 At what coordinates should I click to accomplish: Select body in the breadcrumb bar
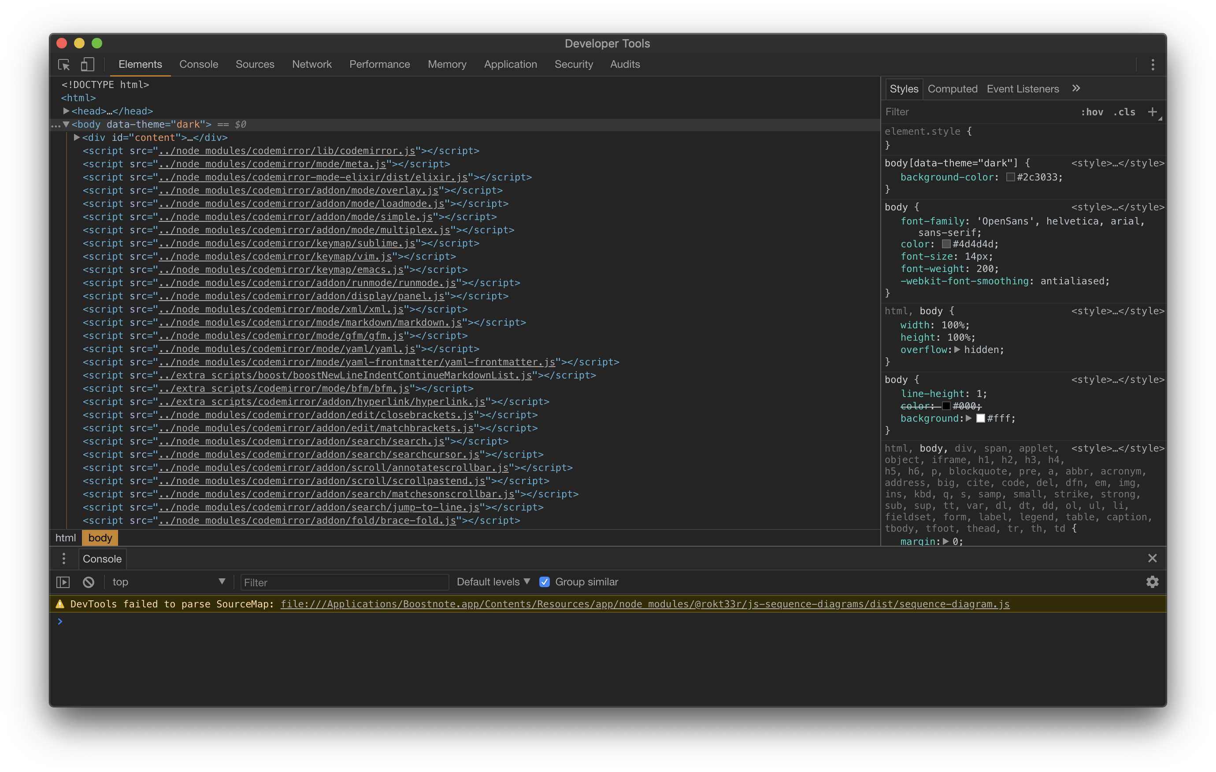click(x=100, y=538)
